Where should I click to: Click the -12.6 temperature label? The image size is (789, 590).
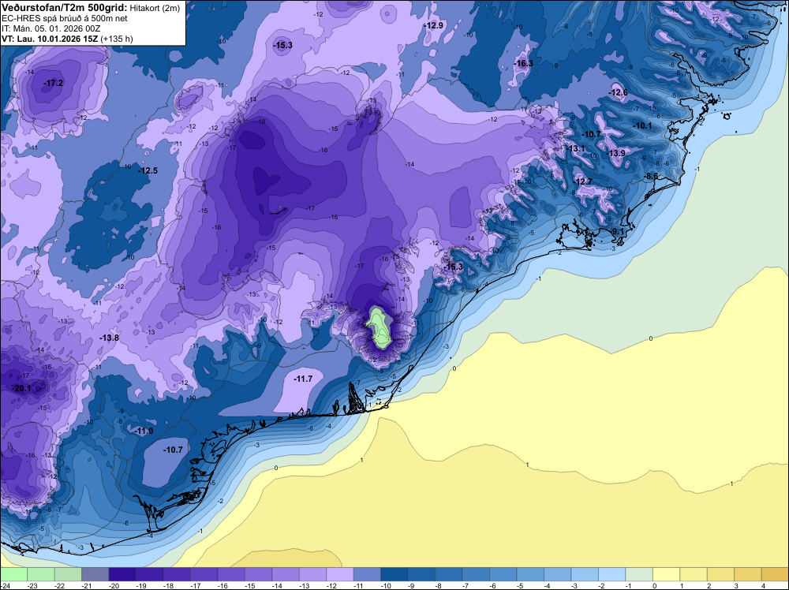click(618, 92)
